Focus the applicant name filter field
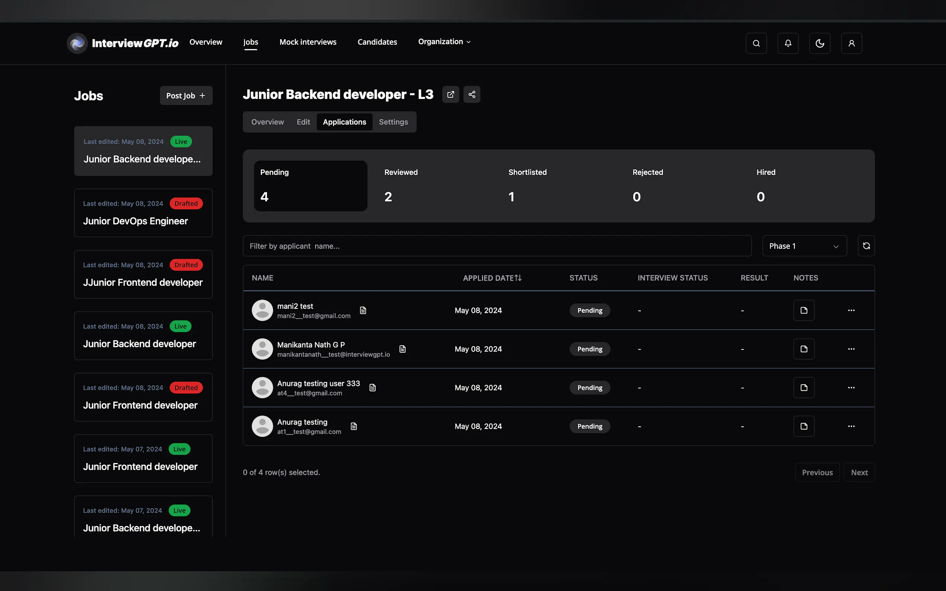The width and height of the screenshot is (946, 591). point(497,246)
